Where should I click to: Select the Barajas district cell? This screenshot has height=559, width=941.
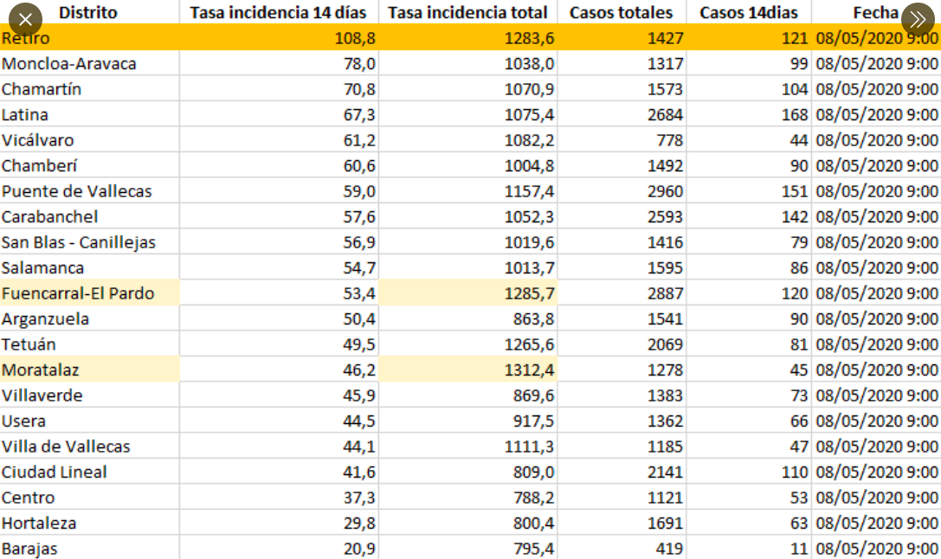pos(89,548)
